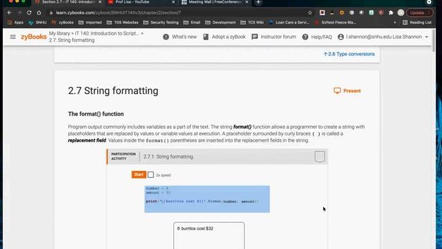The height and width of the screenshot is (249, 442).
Task: Expand the TGS Websites bookmarks folder
Action: (x=122, y=22)
